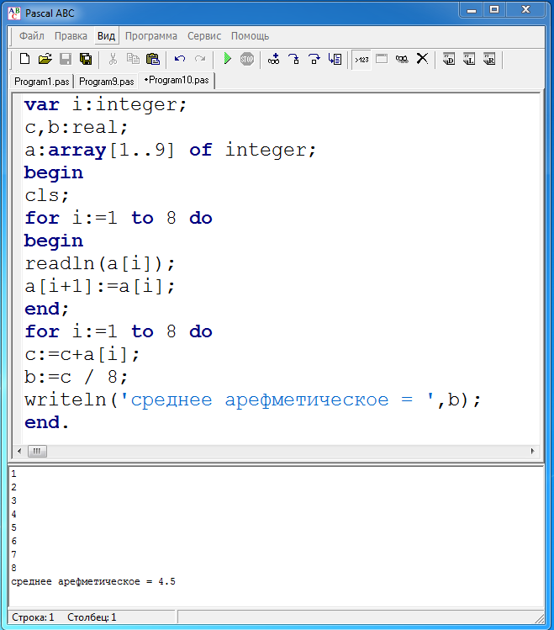
Task: Switch to Program9.pas tab
Action: tap(107, 82)
